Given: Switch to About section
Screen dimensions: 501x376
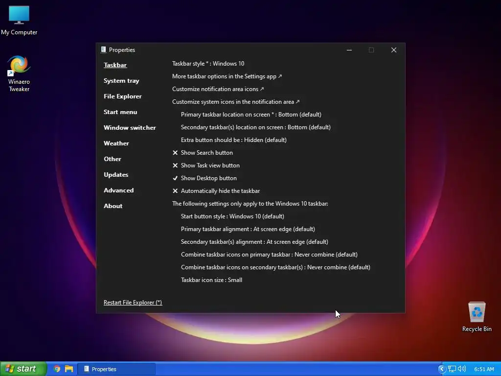Looking at the screenshot, I should click(x=113, y=206).
